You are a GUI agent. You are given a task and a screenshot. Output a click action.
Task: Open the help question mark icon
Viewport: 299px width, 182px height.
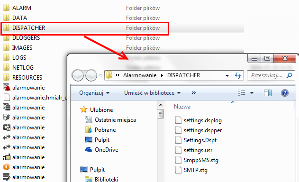coord(284,93)
